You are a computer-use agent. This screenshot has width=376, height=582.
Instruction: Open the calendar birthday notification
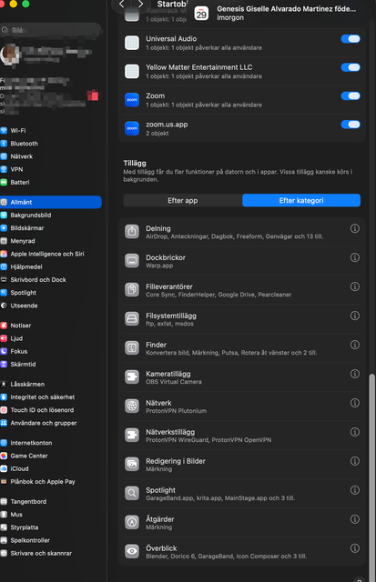280,14
